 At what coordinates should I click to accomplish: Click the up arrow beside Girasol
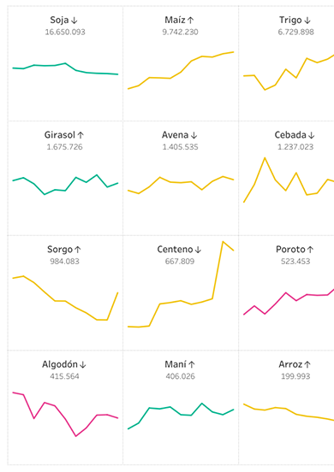pyautogui.click(x=81, y=135)
